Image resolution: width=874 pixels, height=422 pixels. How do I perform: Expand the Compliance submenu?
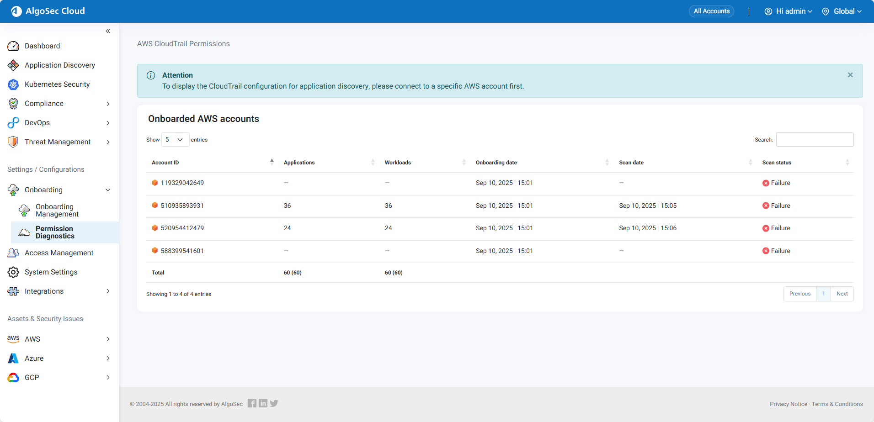(x=108, y=104)
